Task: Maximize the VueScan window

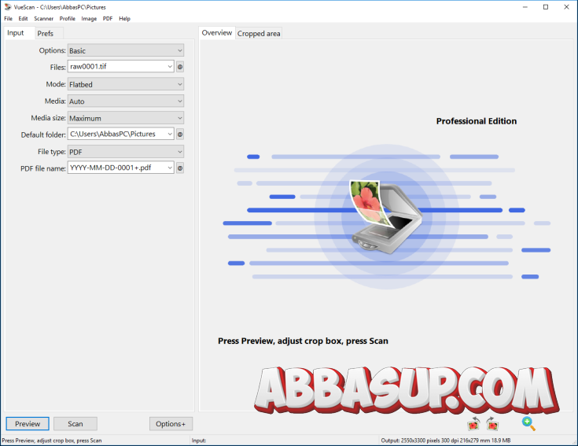Action: [x=546, y=7]
